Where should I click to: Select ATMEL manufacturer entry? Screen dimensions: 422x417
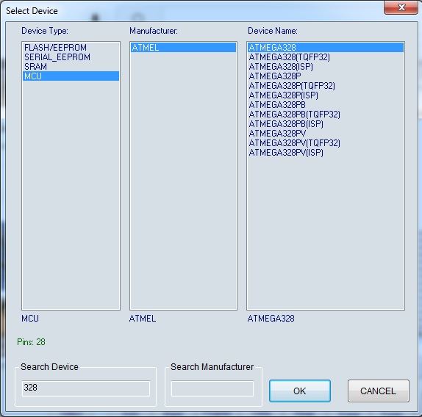[183, 48]
